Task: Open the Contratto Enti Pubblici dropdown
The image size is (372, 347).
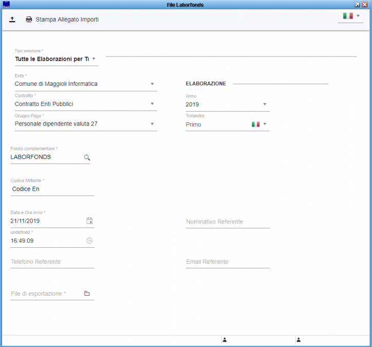Action: coord(86,104)
